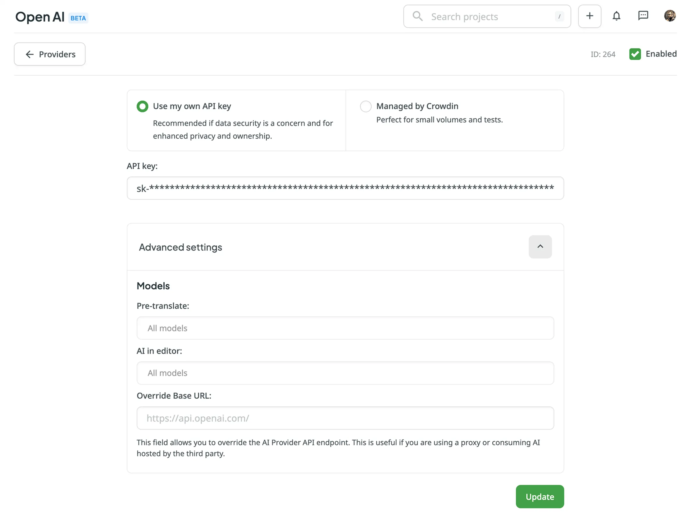
Task: Collapse the Advanced settings section
Action: pos(540,247)
